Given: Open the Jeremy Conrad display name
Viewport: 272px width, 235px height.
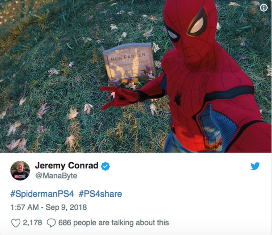Looking at the screenshot, I should pyautogui.click(x=66, y=165).
